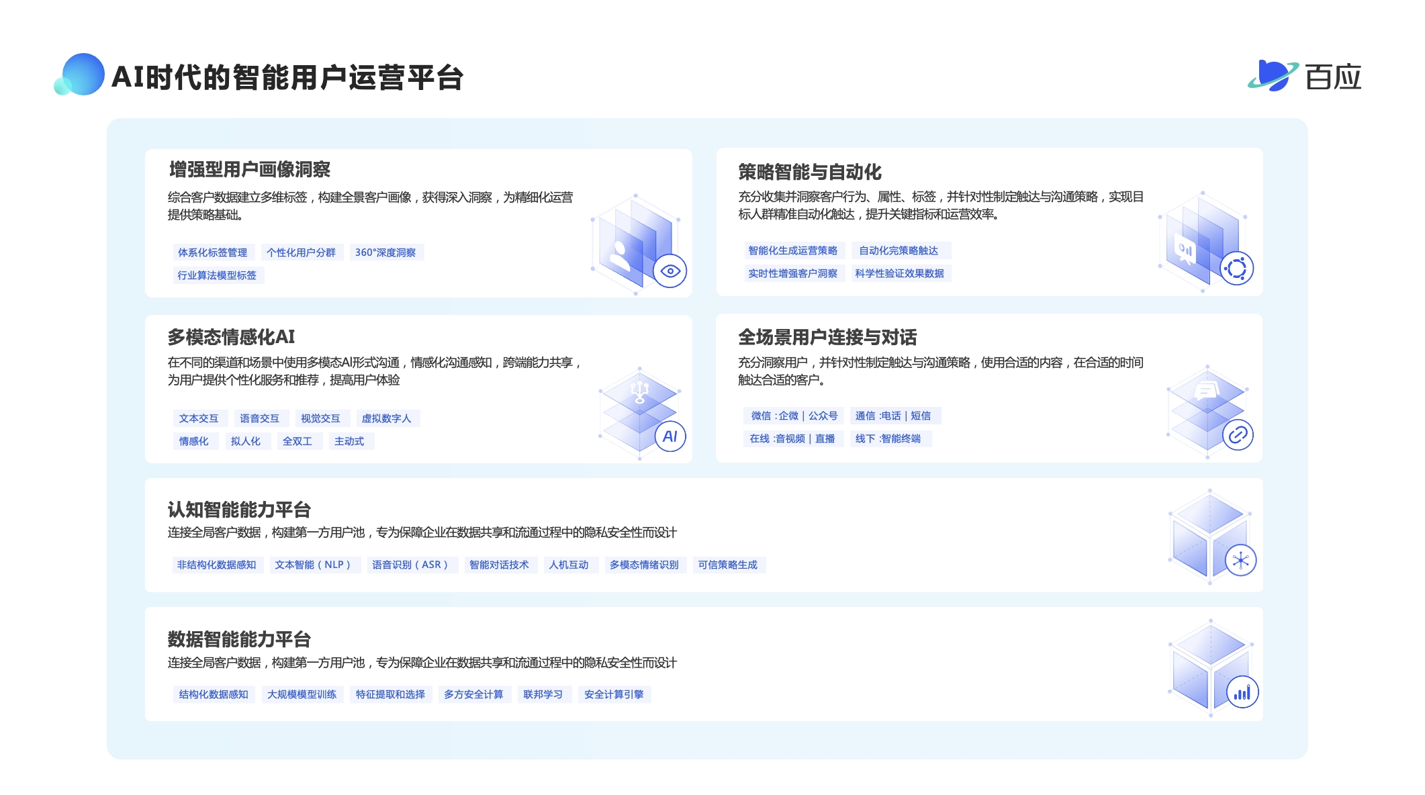Click the AI badge icon in 多模态情感化AI card
Viewport: 1425px width, 795px height.
pos(670,436)
